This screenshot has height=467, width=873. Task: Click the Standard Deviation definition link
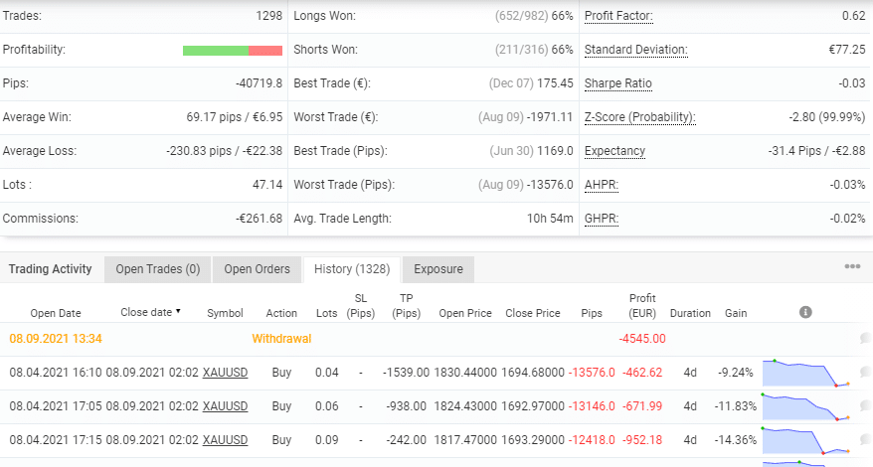pos(635,50)
